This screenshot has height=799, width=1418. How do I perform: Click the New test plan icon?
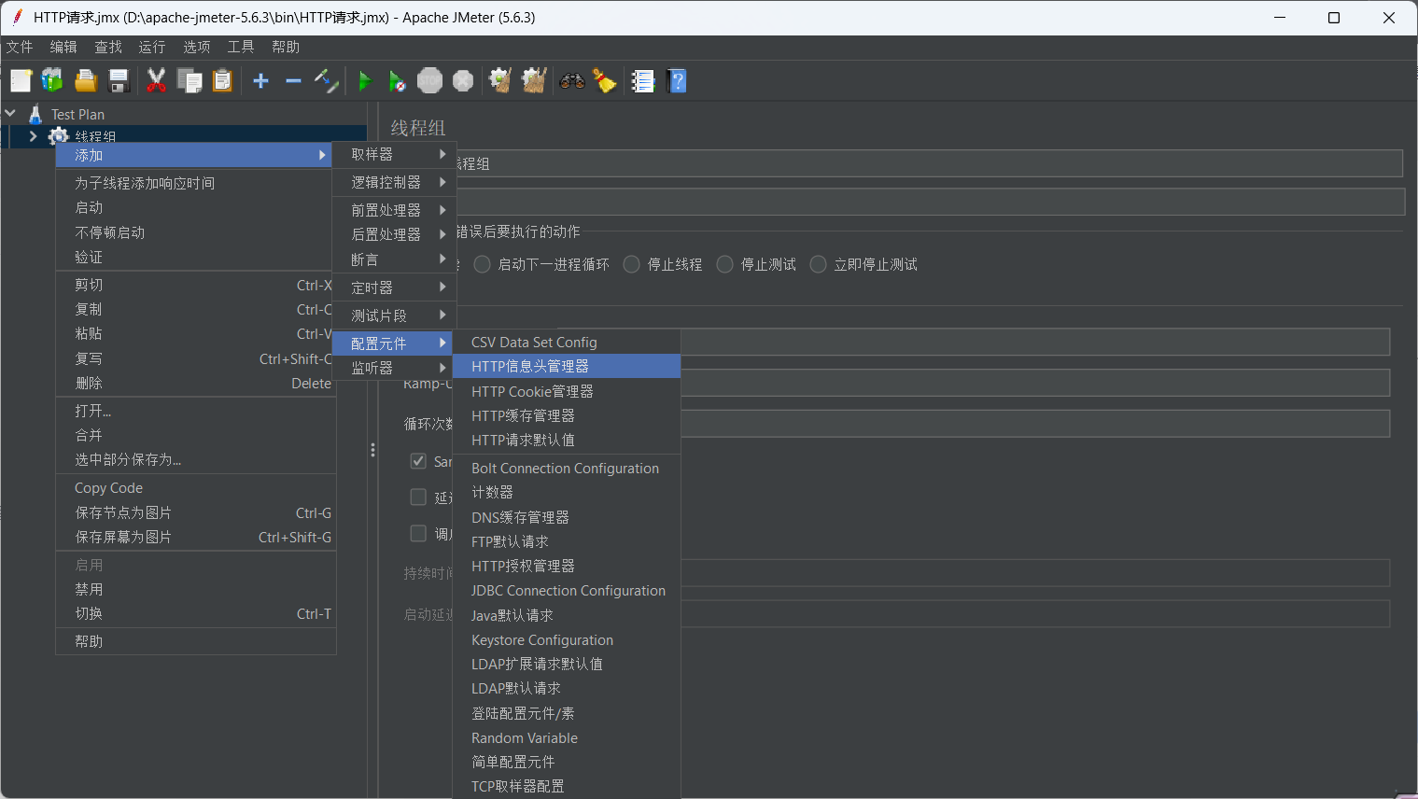click(x=21, y=81)
